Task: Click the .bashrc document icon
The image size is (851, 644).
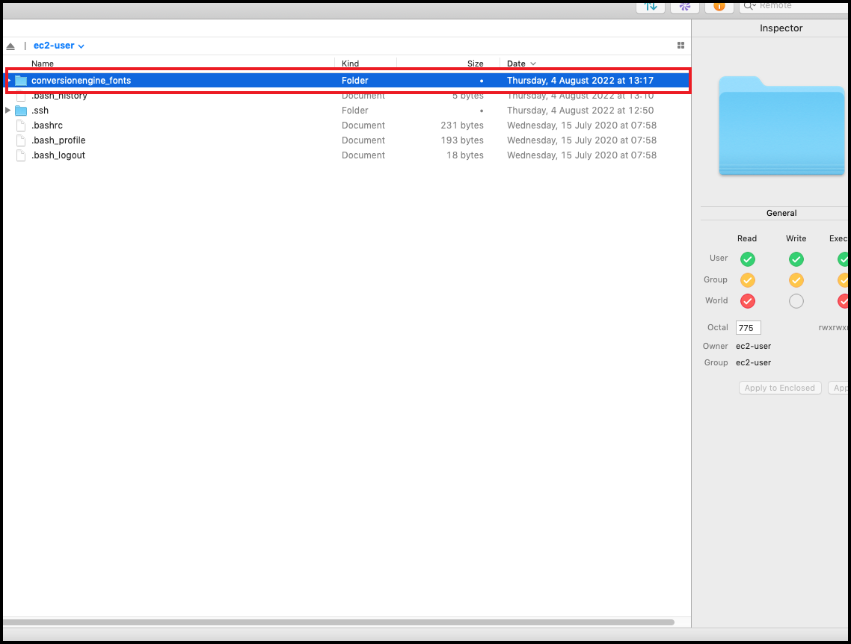Action: [x=21, y=126]
